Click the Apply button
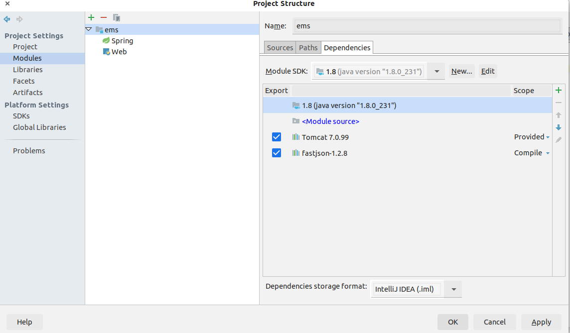This screenshot has height=333, width=570. (541, 322)
